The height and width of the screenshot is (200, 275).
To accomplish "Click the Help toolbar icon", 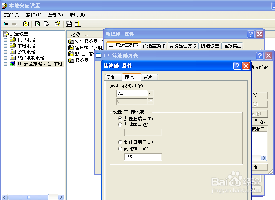I will coord(58,24).
